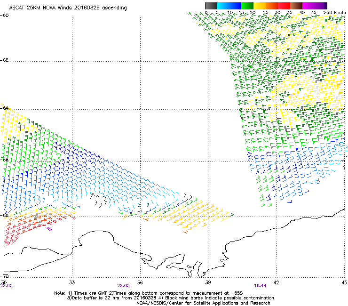Select the green 15-20 knots legend segment

point(247,6)
